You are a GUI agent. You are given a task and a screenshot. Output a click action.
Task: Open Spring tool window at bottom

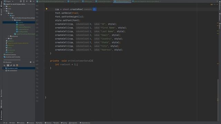tap(64, 123)
